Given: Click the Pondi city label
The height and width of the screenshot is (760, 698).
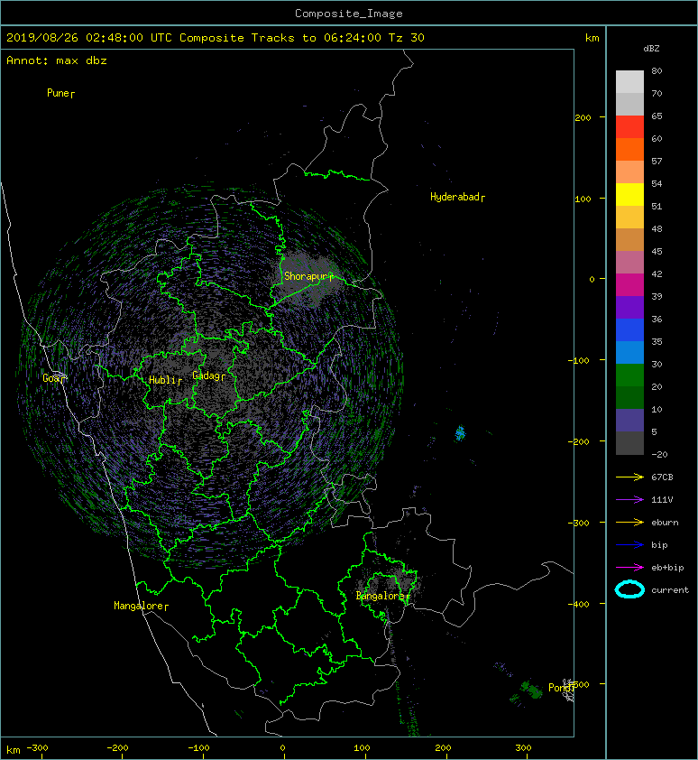Looking at the screenshot, I should (x=562, y=687).
